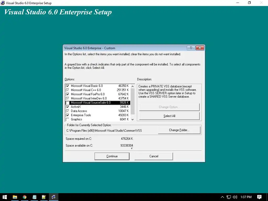Click the Visual Studio setup title bar icon

(x=3, y=3)
